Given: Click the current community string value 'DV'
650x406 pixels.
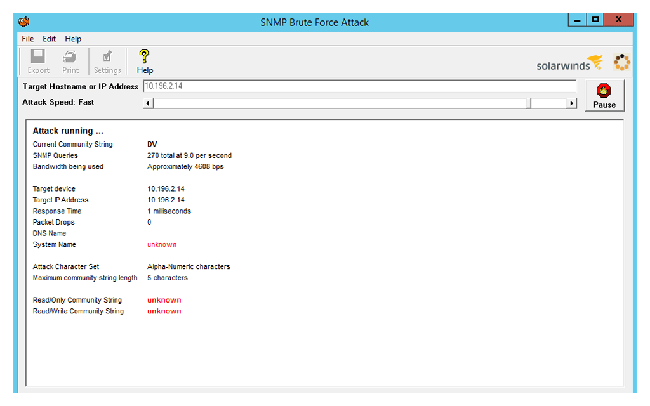Looking at the screenshot, I should [x=152, y=144].
